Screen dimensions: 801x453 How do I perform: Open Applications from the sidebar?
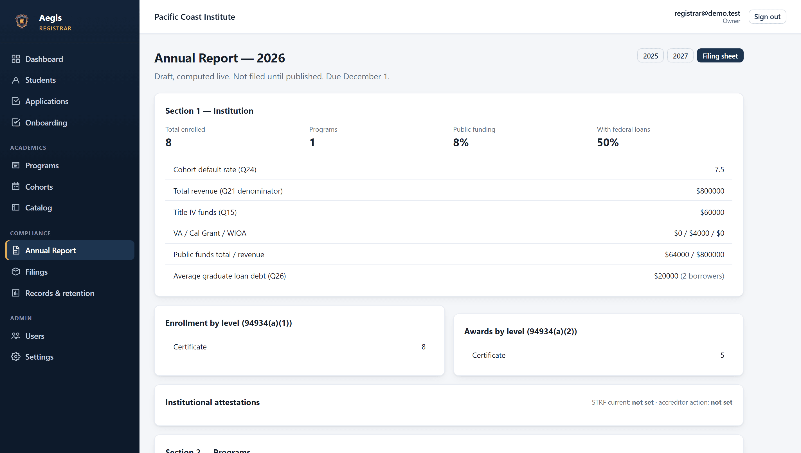(x=70, y=101)
